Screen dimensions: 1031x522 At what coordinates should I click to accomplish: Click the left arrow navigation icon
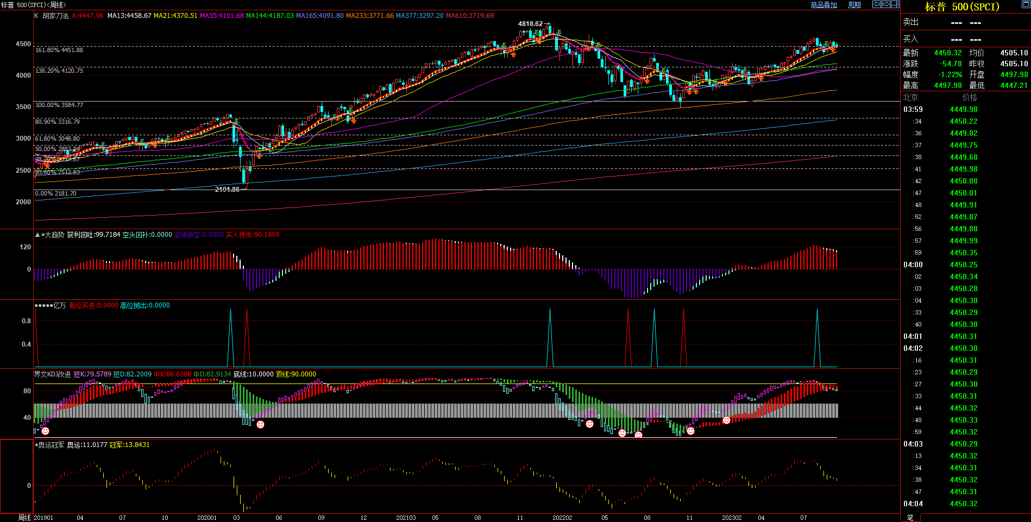[877, 4]
